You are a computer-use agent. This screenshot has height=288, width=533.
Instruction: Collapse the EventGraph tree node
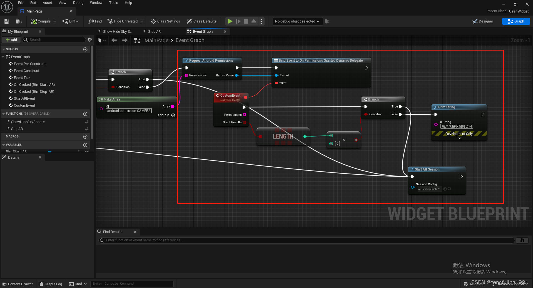[3, 57]
